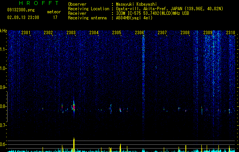Click the 2309 time marker
This screenshot has height=152, width=239.
208,33
